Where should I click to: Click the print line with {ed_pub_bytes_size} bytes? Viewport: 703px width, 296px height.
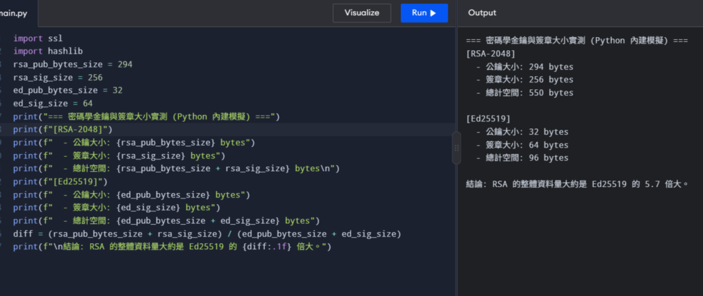131,194
